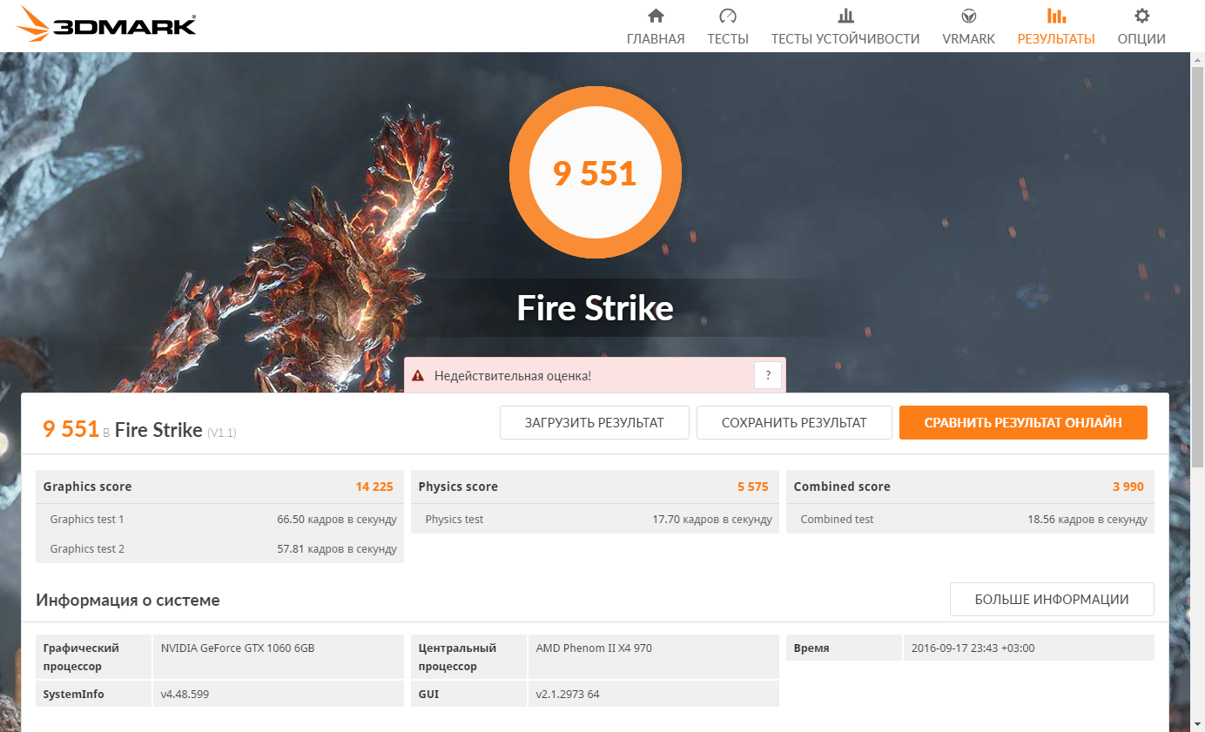Click the 18.56 кадров в секунду value
Screen dimensions: 1205x732
[1087, 520]
